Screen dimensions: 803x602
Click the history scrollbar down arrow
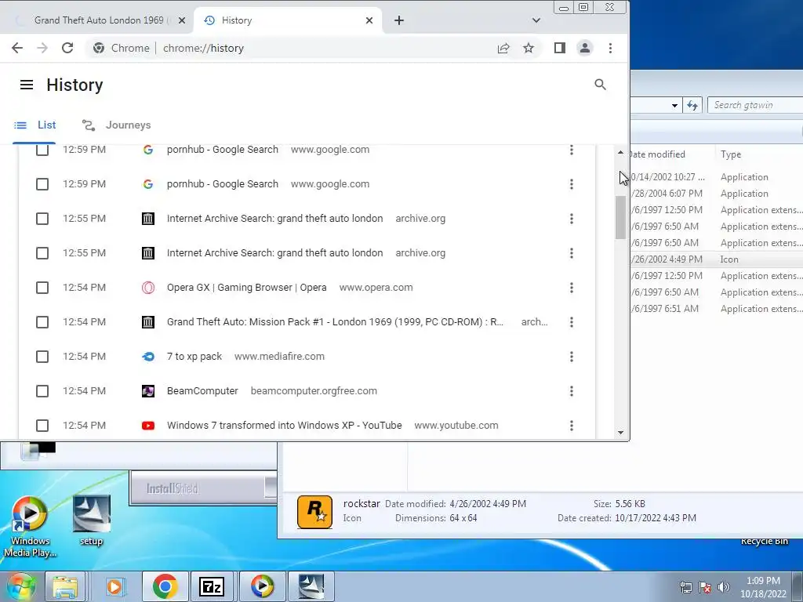pyautogui.click(x=621, y=433)
